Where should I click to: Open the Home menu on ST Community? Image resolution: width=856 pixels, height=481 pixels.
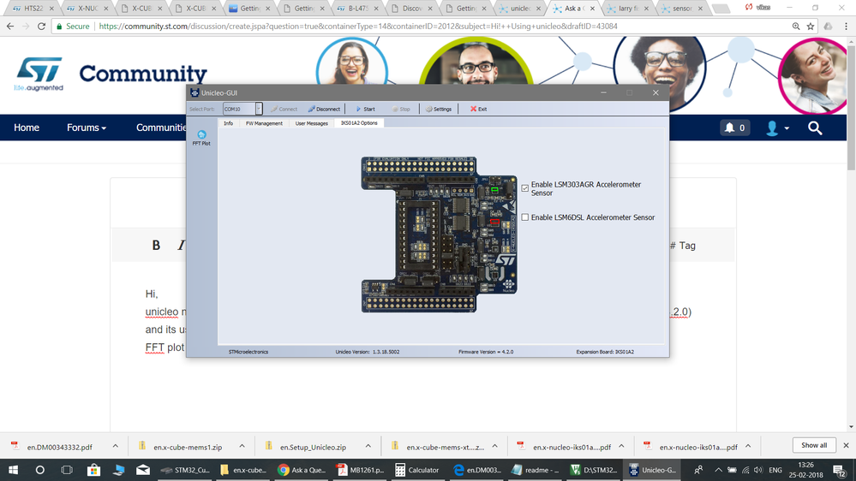(27, 128)
